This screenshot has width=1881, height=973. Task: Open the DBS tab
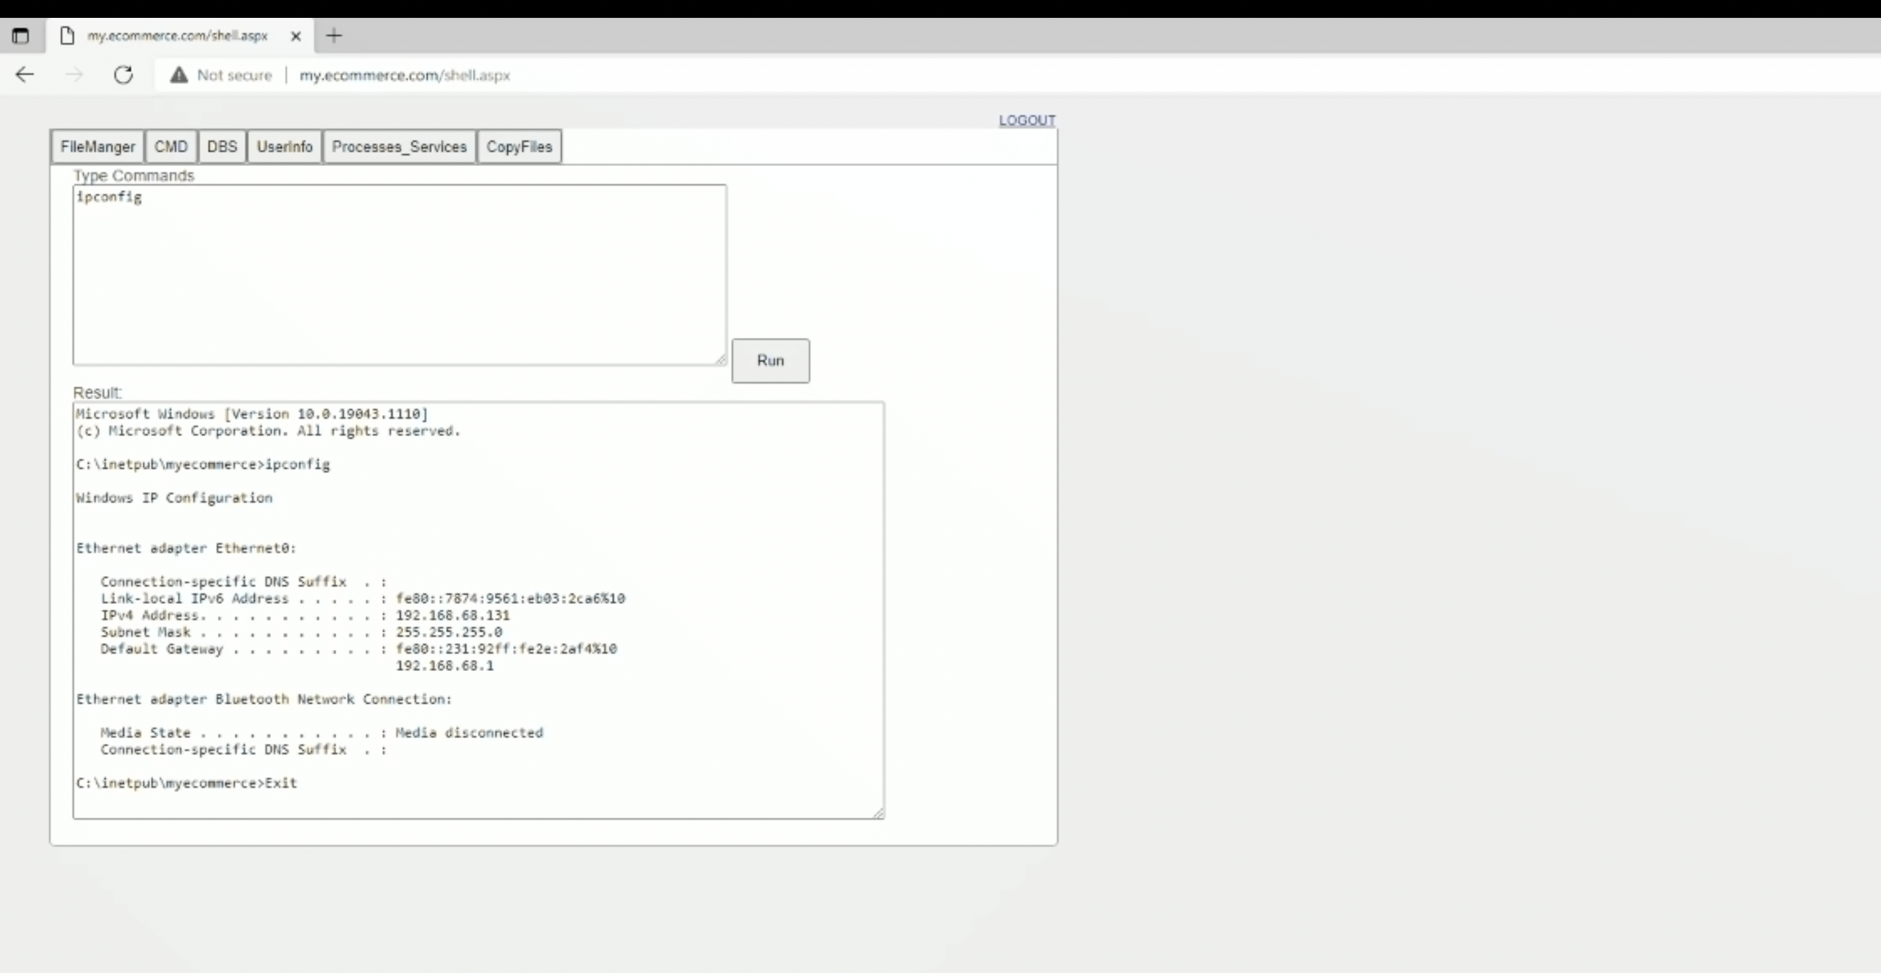tap(222, 147)
